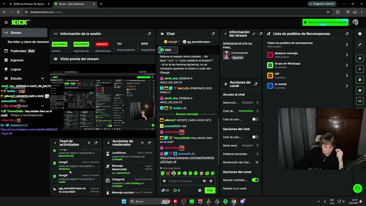Pop out the Acciones de moderador panel

pos(149,143)
